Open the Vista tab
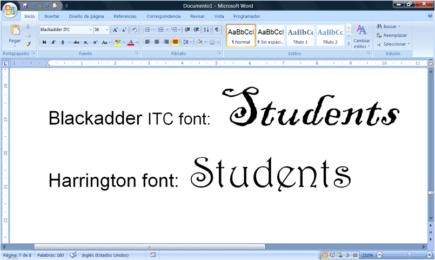 tap(219, 16)
